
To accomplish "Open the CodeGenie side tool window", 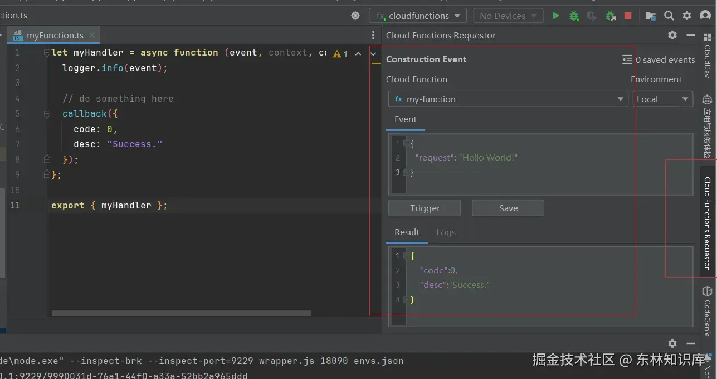I will tap(707, 312).
